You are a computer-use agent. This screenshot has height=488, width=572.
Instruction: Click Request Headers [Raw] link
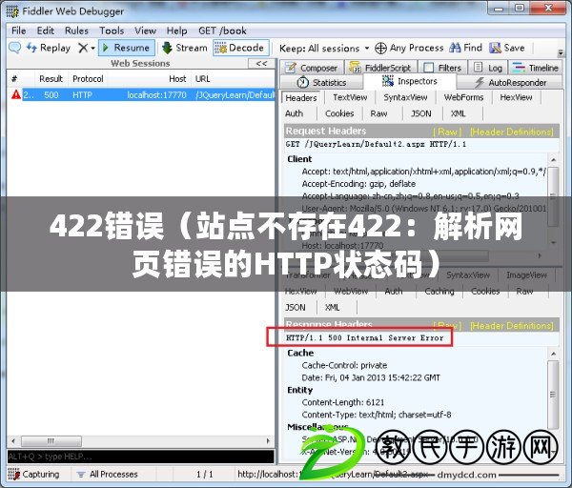pos(447,132)
